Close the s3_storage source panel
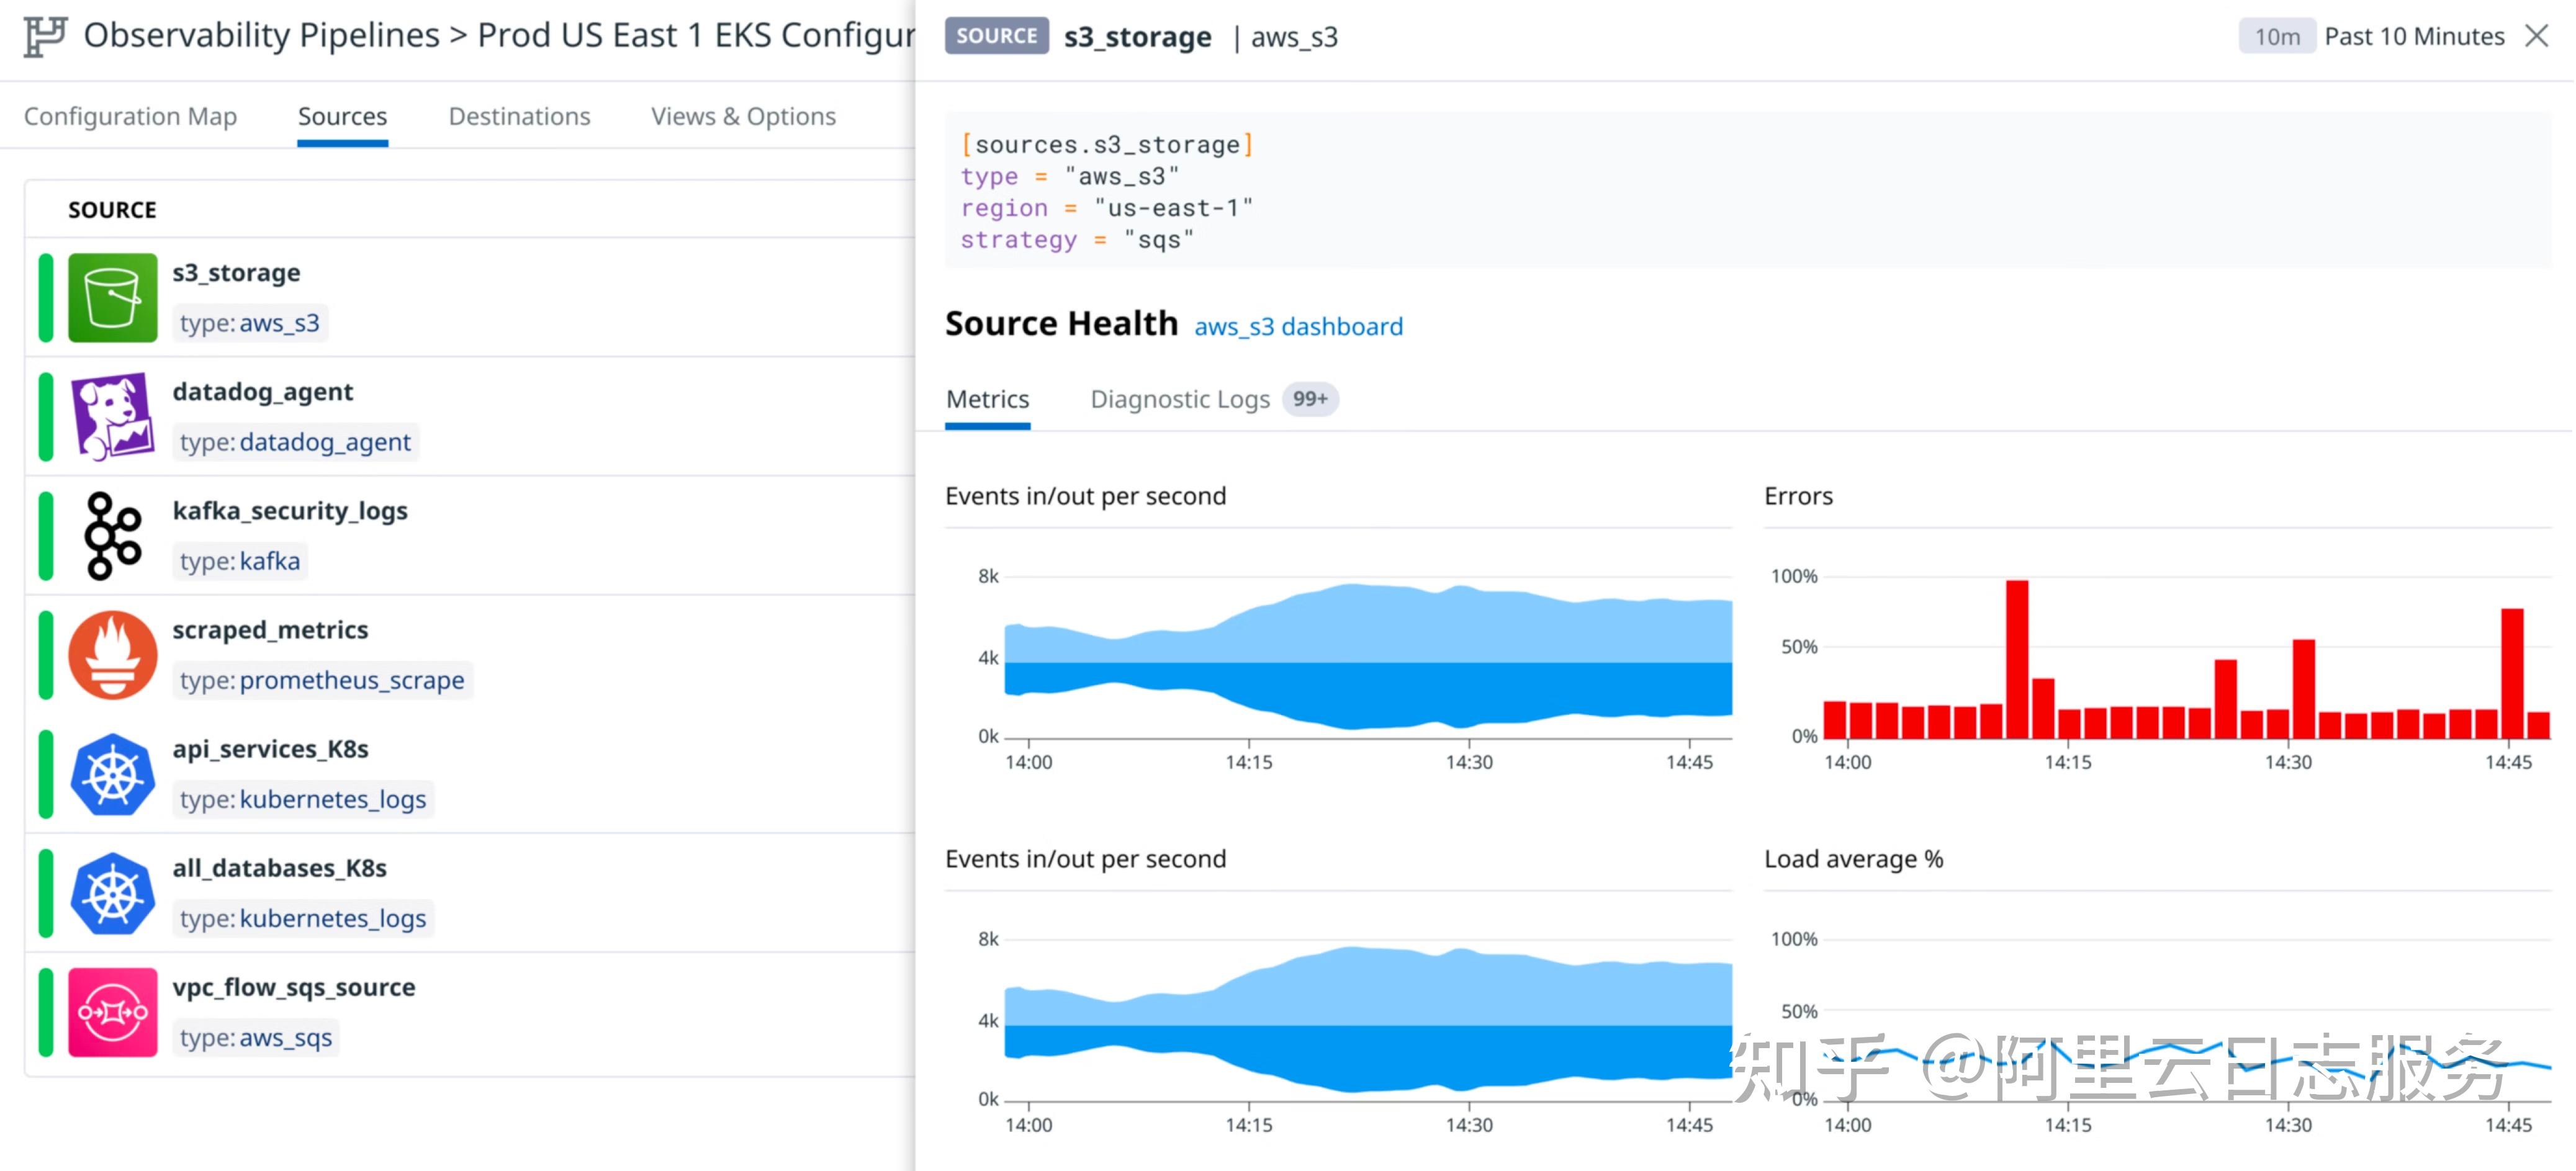The image size is (2576, 1171). click(x=2539, y=36)
